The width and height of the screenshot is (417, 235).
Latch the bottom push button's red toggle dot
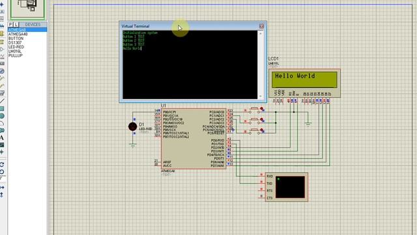(x=262, y=131)
